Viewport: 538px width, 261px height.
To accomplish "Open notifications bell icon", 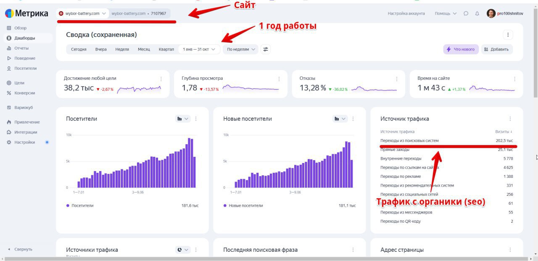I will [477, 13].
